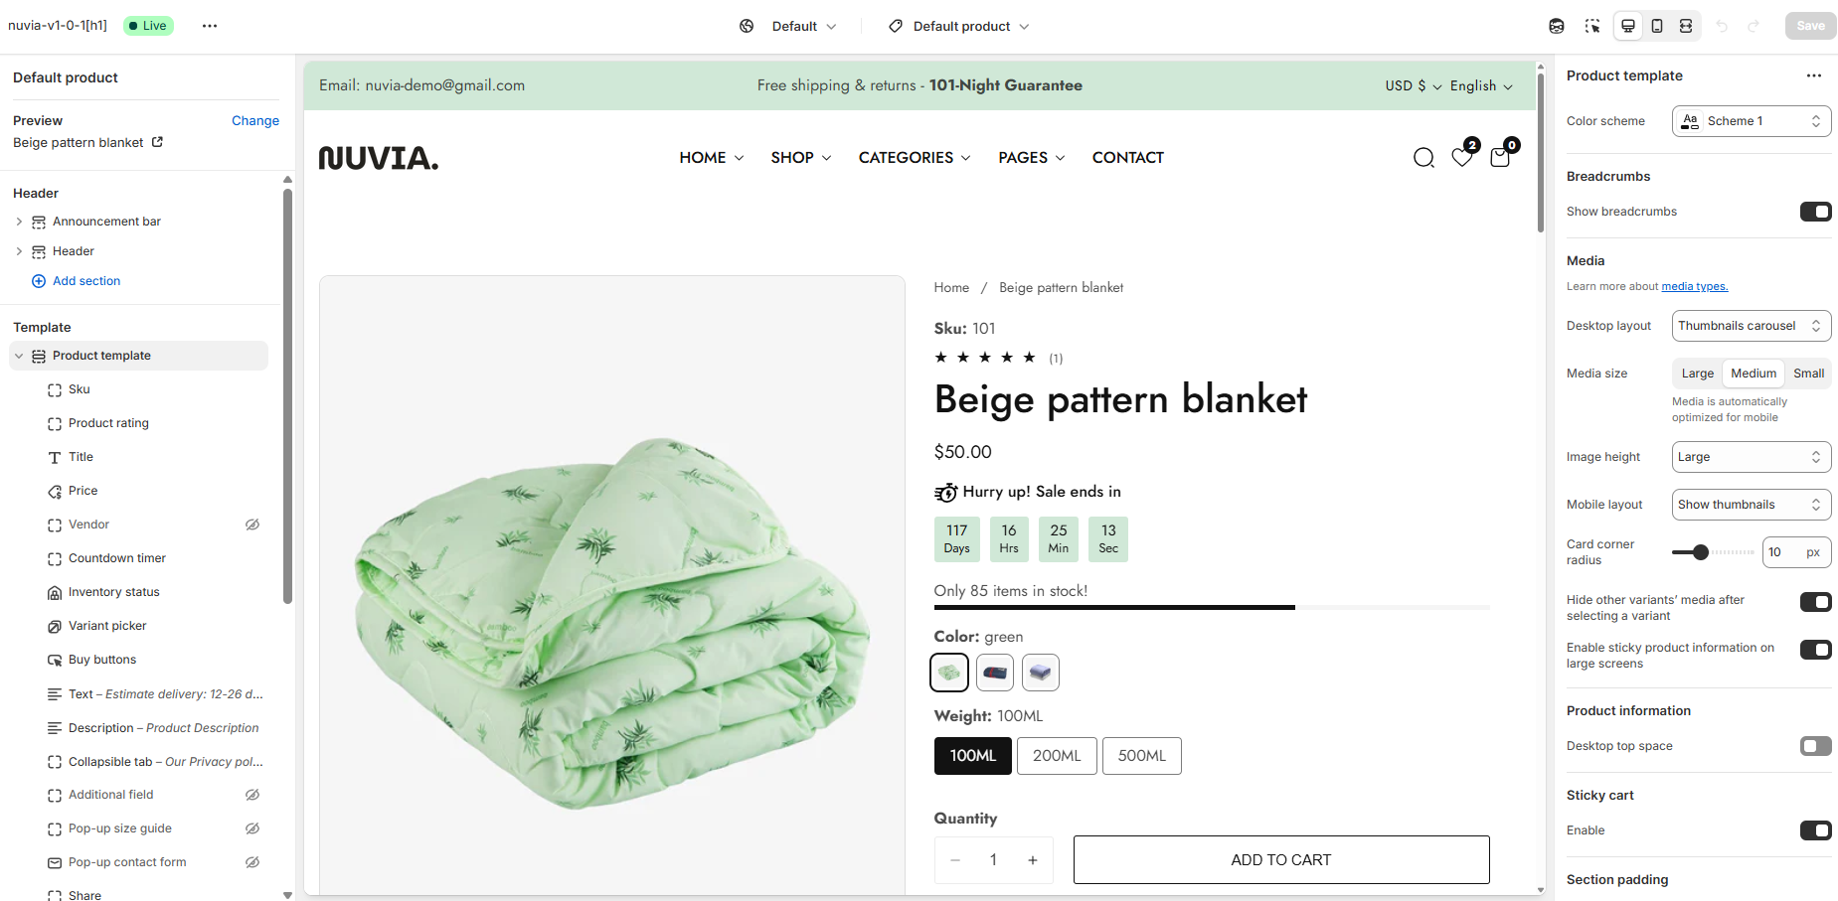The image size is (1838, 901).
Task: Open the wishlist heart icon
Action: (1462, 157)
